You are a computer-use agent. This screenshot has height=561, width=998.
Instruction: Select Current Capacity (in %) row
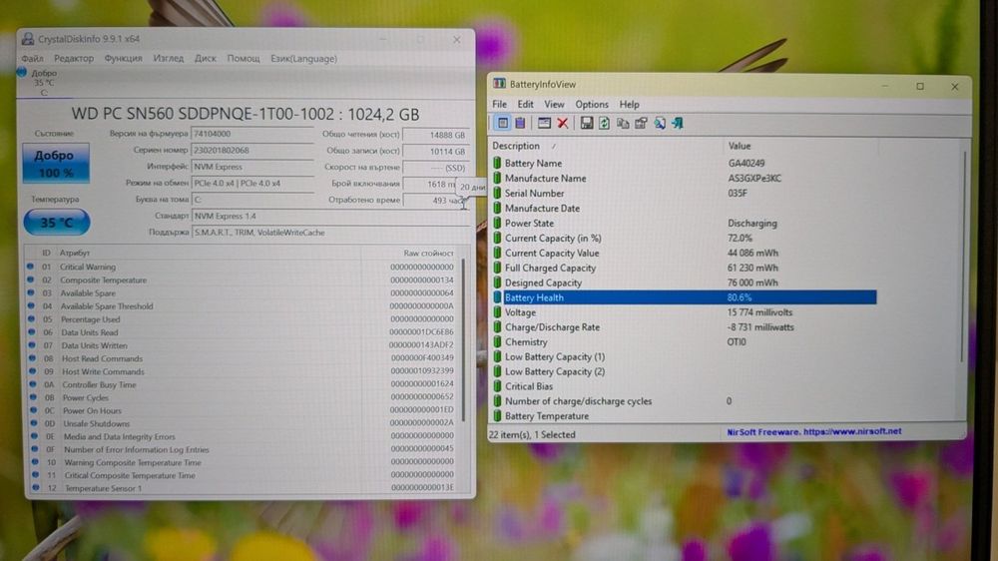click(x=685, y=239)
